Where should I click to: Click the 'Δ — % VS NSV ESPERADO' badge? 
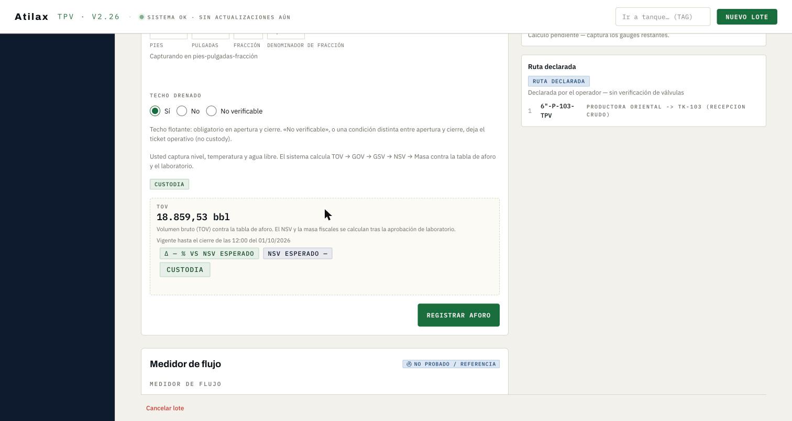210,254
